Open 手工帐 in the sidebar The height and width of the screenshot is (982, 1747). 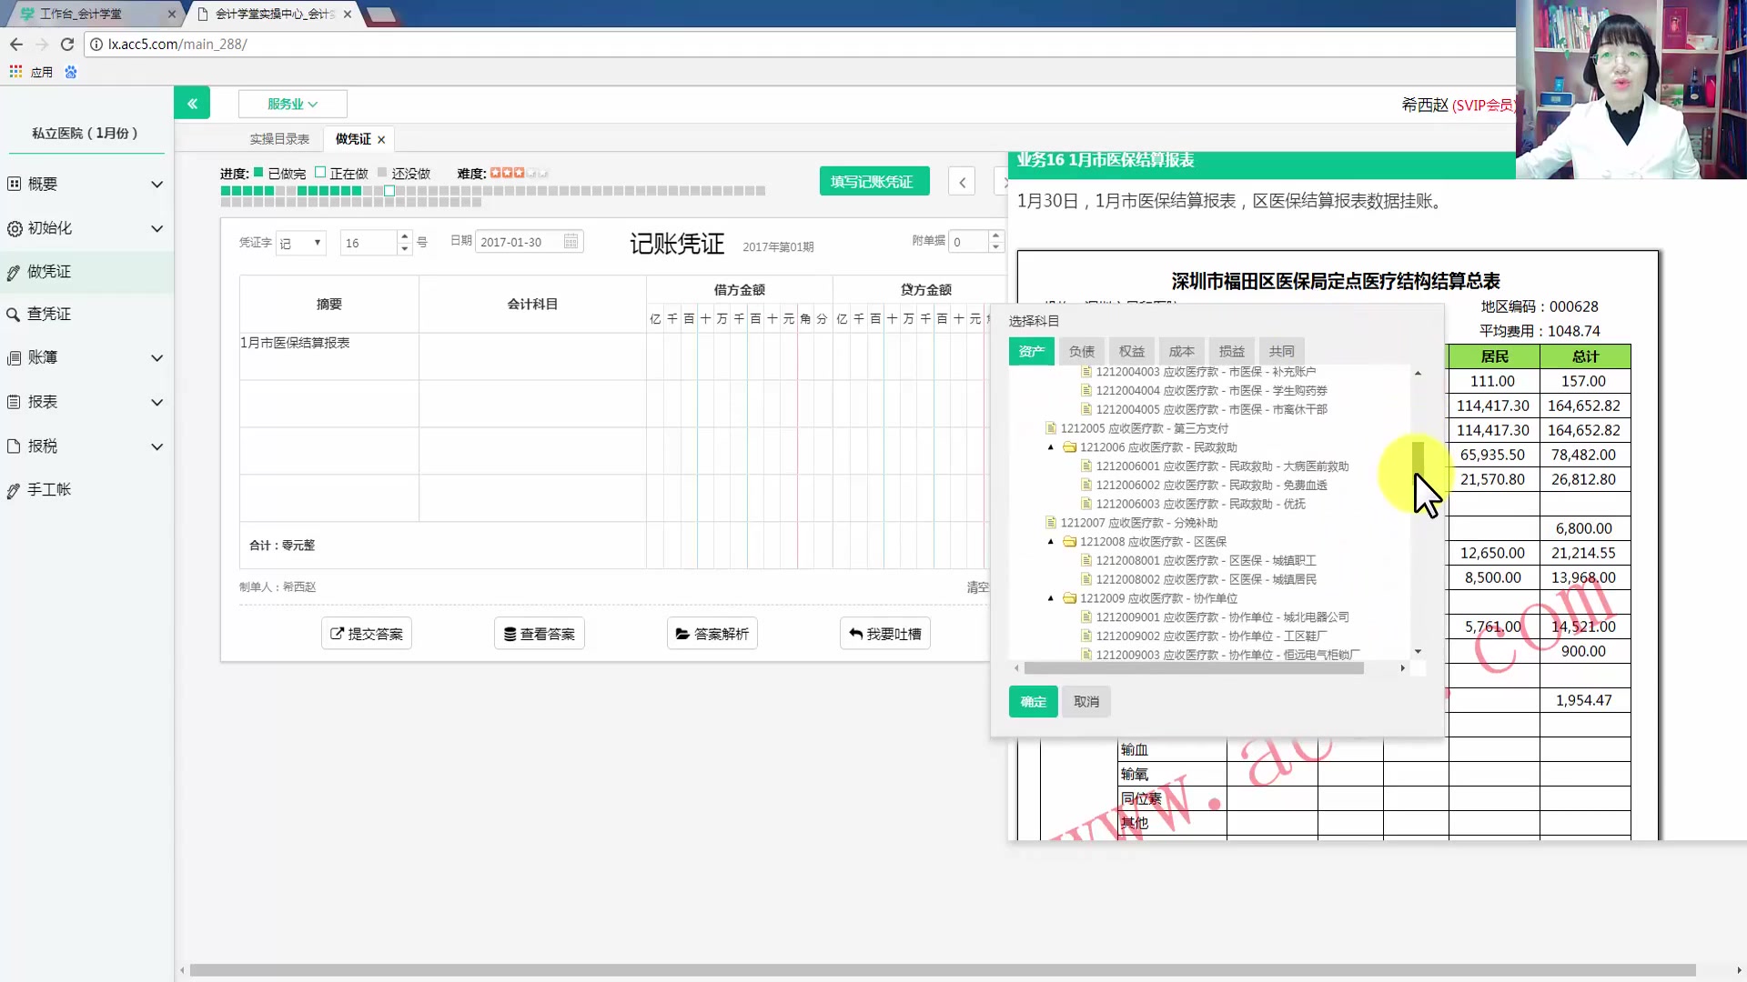point(86,490)
